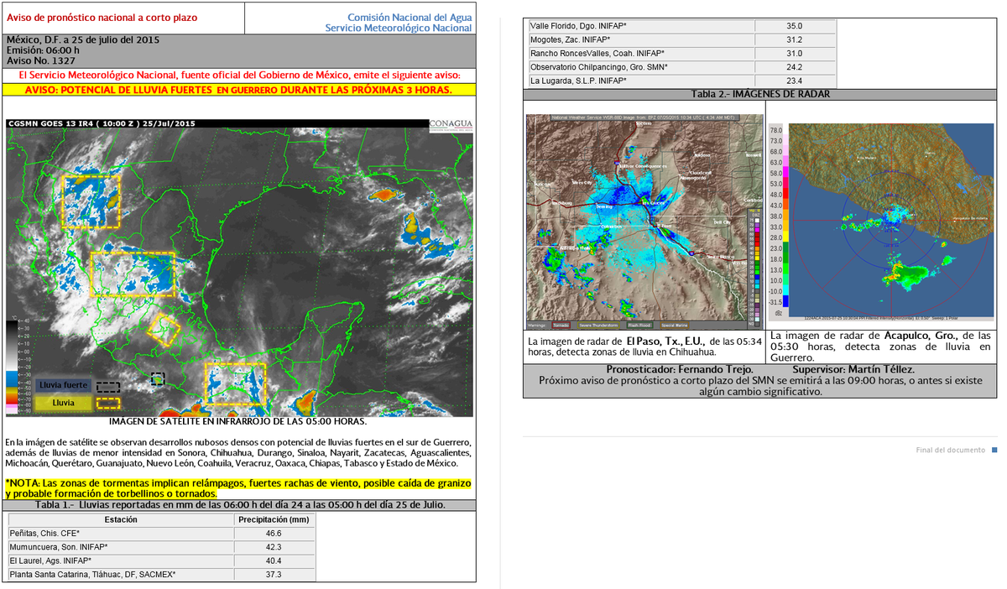Click the Lluvia fuerte blue legend label

pos(64,385)
